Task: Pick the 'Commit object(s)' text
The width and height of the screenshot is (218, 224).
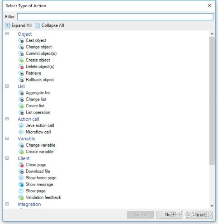Action: (41, 53)
